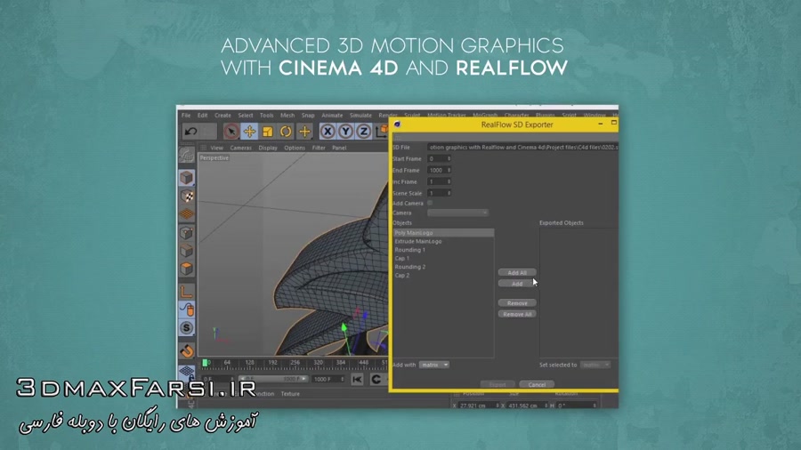This screenshot has height=450, width=801.
Task: Select the Model mode cube icon
Action: coord(187,178)
